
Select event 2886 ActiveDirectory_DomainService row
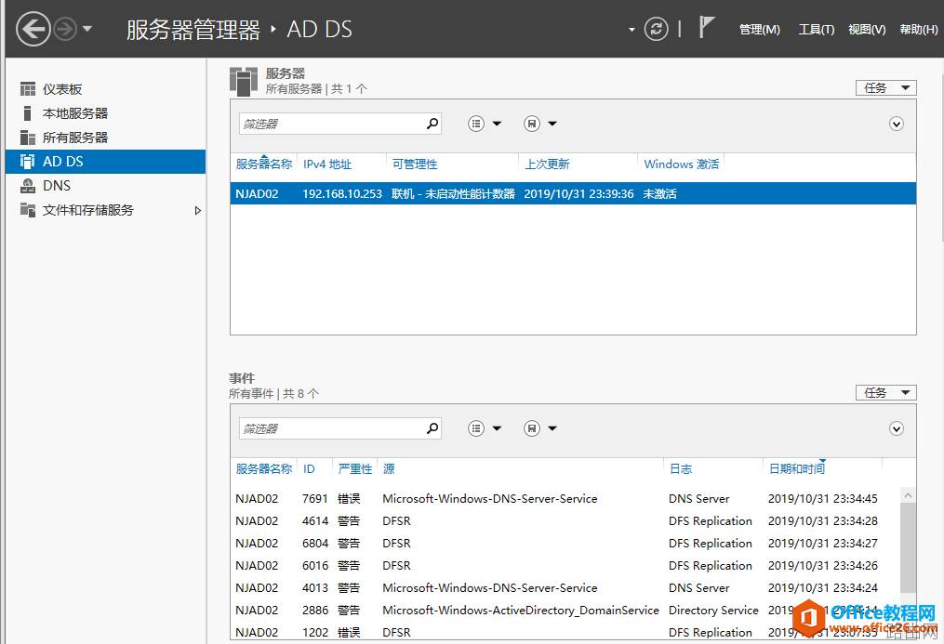coord(565,610)
